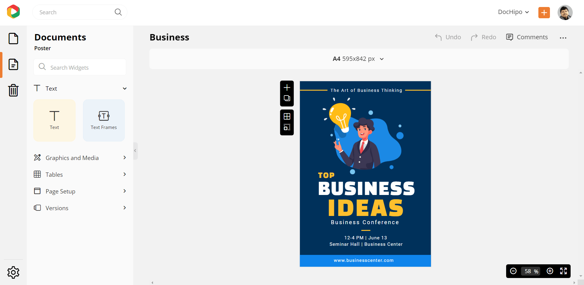Add a Text Frames widget

click(104, 120)
